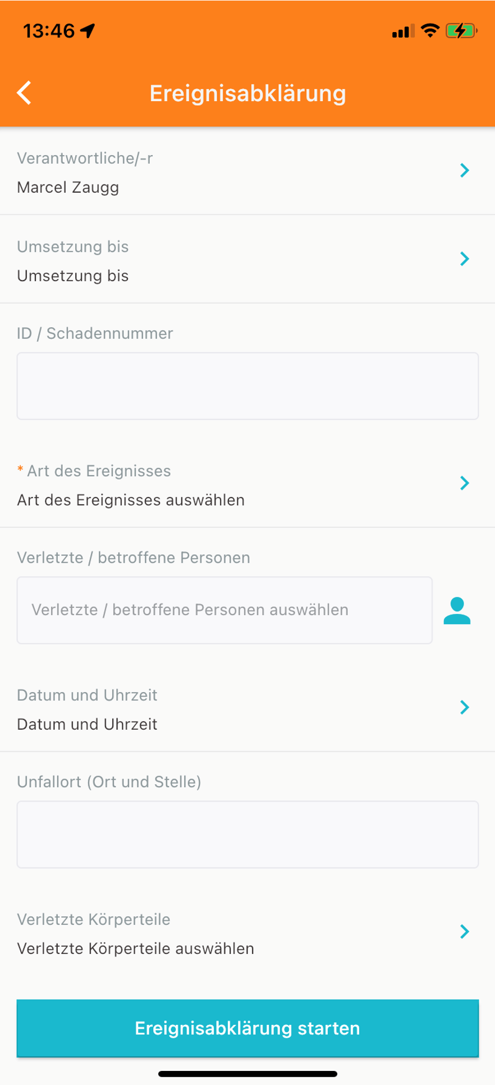Viewport: 495px width, 1085px height.
Task: Tap the location arrow beside the time
Action: coord(88,30)
